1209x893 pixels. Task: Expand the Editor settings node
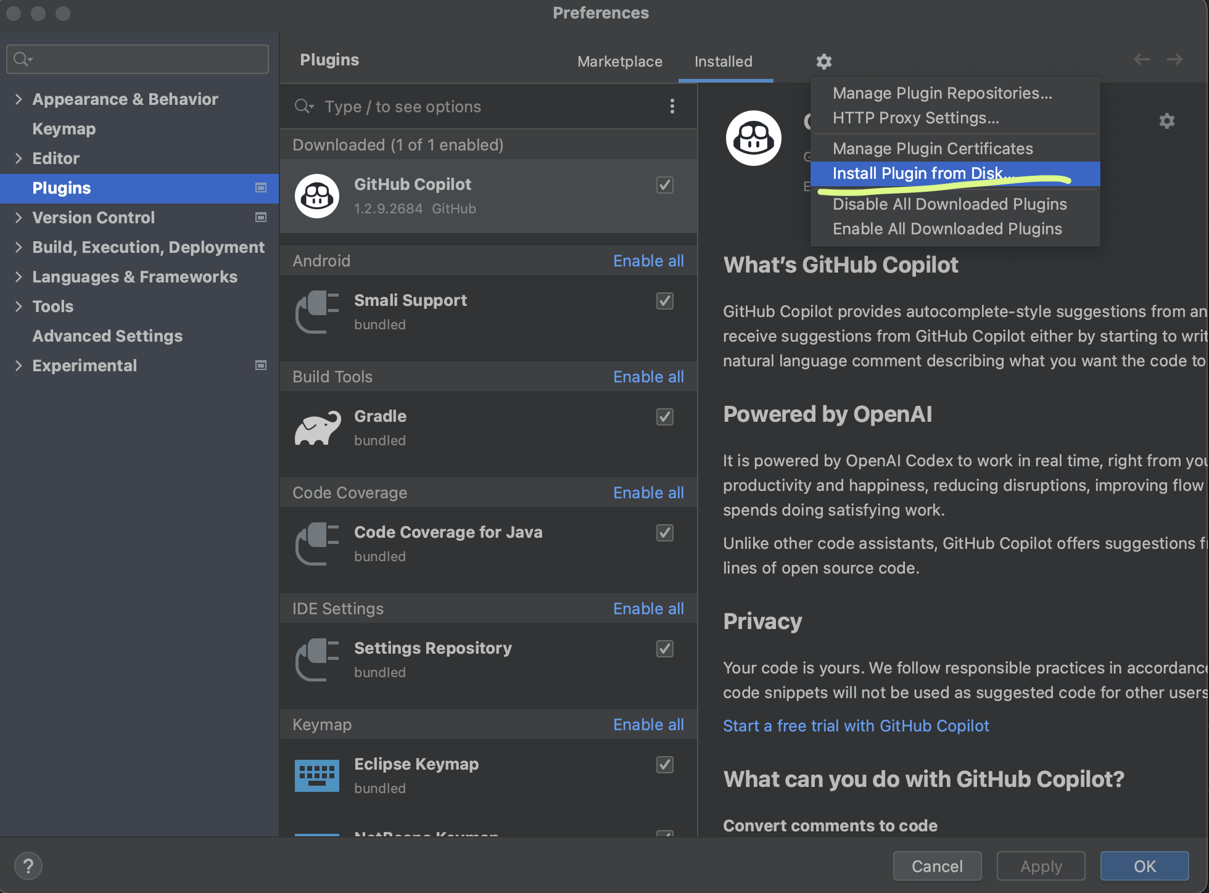pyautogui.click(x=19, y=158)
